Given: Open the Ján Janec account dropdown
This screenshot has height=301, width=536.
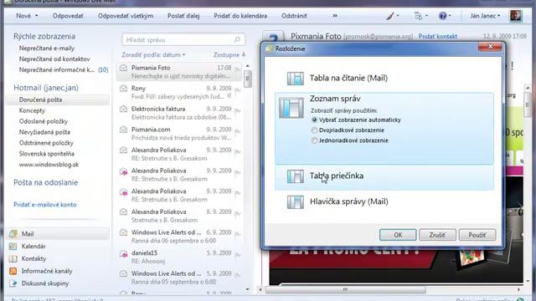Looking at the screenshot, I should point(485,16).
